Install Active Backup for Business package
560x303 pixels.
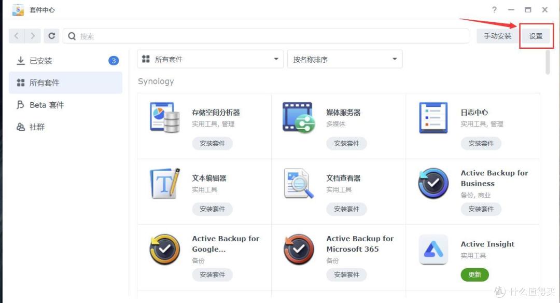pos(481,209)
